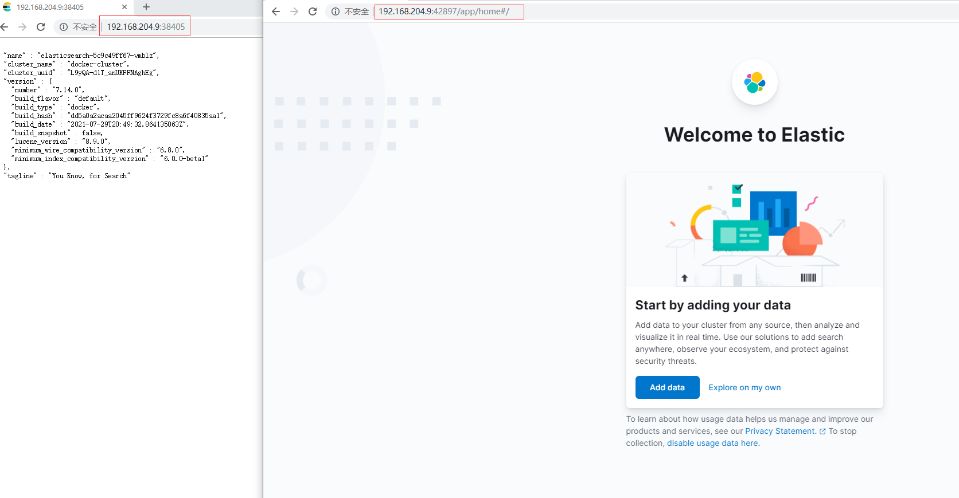Choose Explore on my own
The width and height of the screenshot is (959, 498).
[x=744, y=387]
